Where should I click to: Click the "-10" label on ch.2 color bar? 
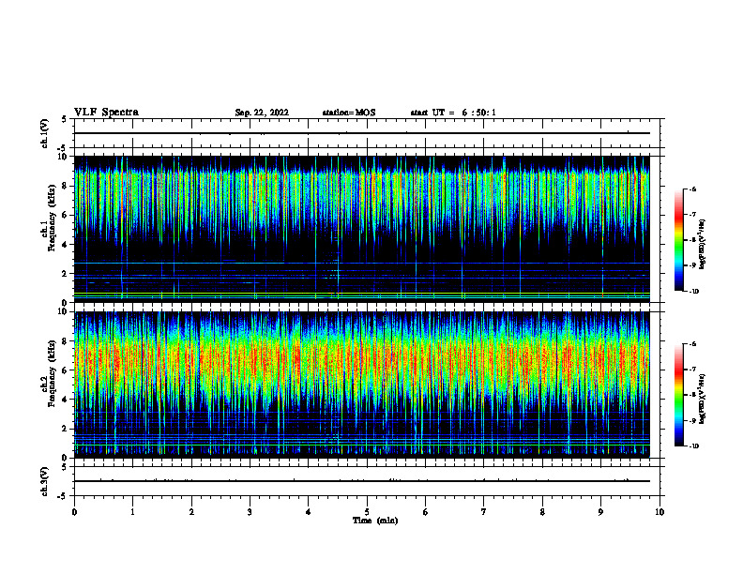pos(694,446)
